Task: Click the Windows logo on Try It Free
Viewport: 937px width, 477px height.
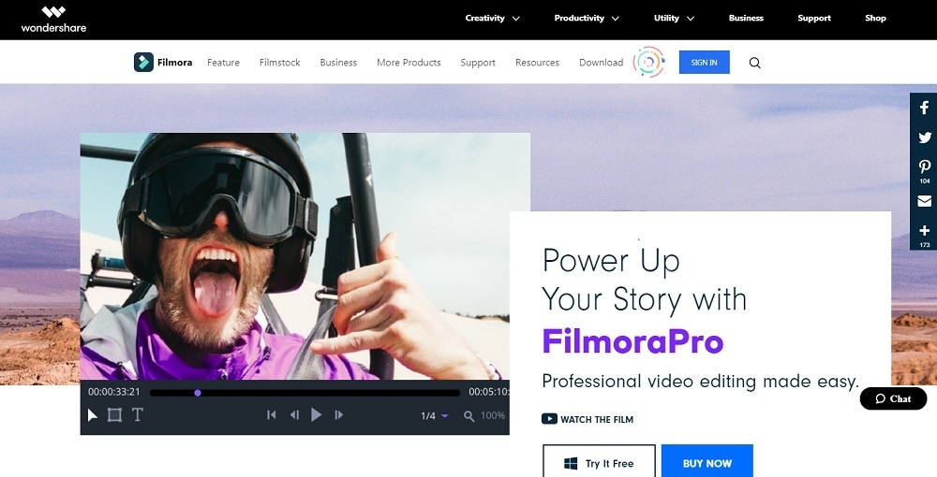Action: pos(571,463)
